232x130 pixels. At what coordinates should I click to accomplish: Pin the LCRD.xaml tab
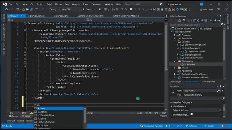tap(21, 16)
